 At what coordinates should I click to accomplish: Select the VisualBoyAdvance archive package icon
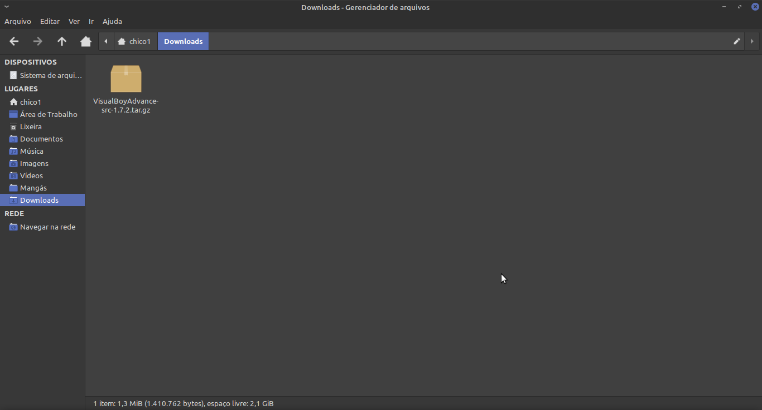[126, 79]
